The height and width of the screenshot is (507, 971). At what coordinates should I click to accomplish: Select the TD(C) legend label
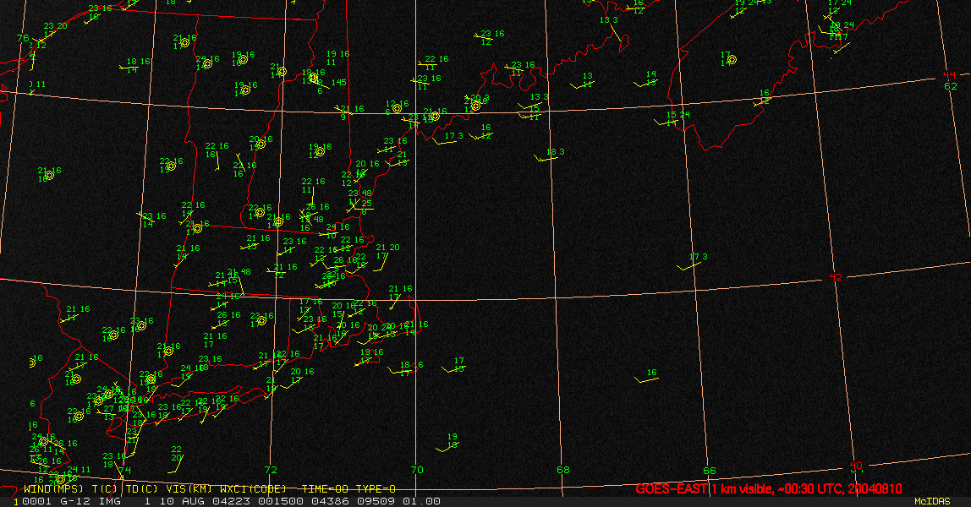point(141,489)
